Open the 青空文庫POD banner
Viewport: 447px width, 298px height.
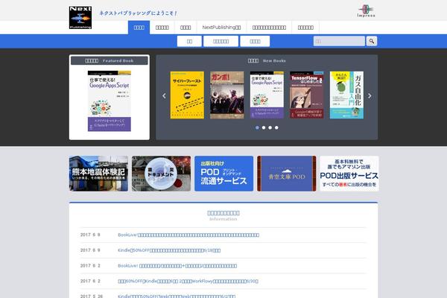(287, 174)
